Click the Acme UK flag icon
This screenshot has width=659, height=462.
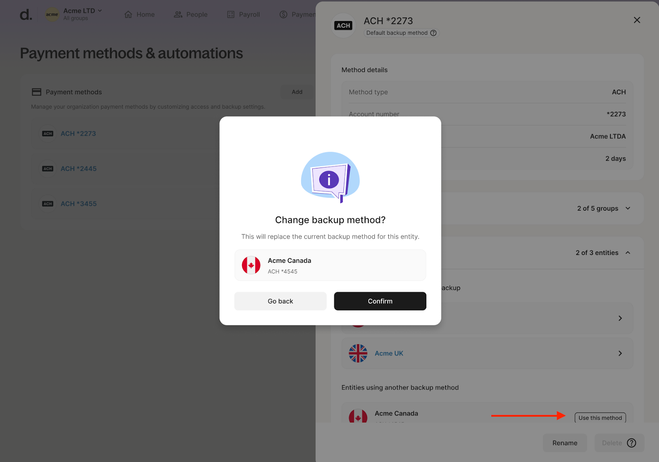[x=358, y=353]
